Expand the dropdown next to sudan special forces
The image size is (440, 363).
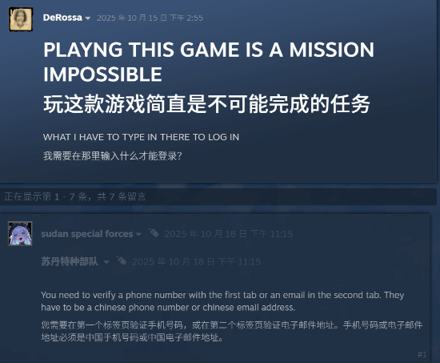tap(138, 234)
